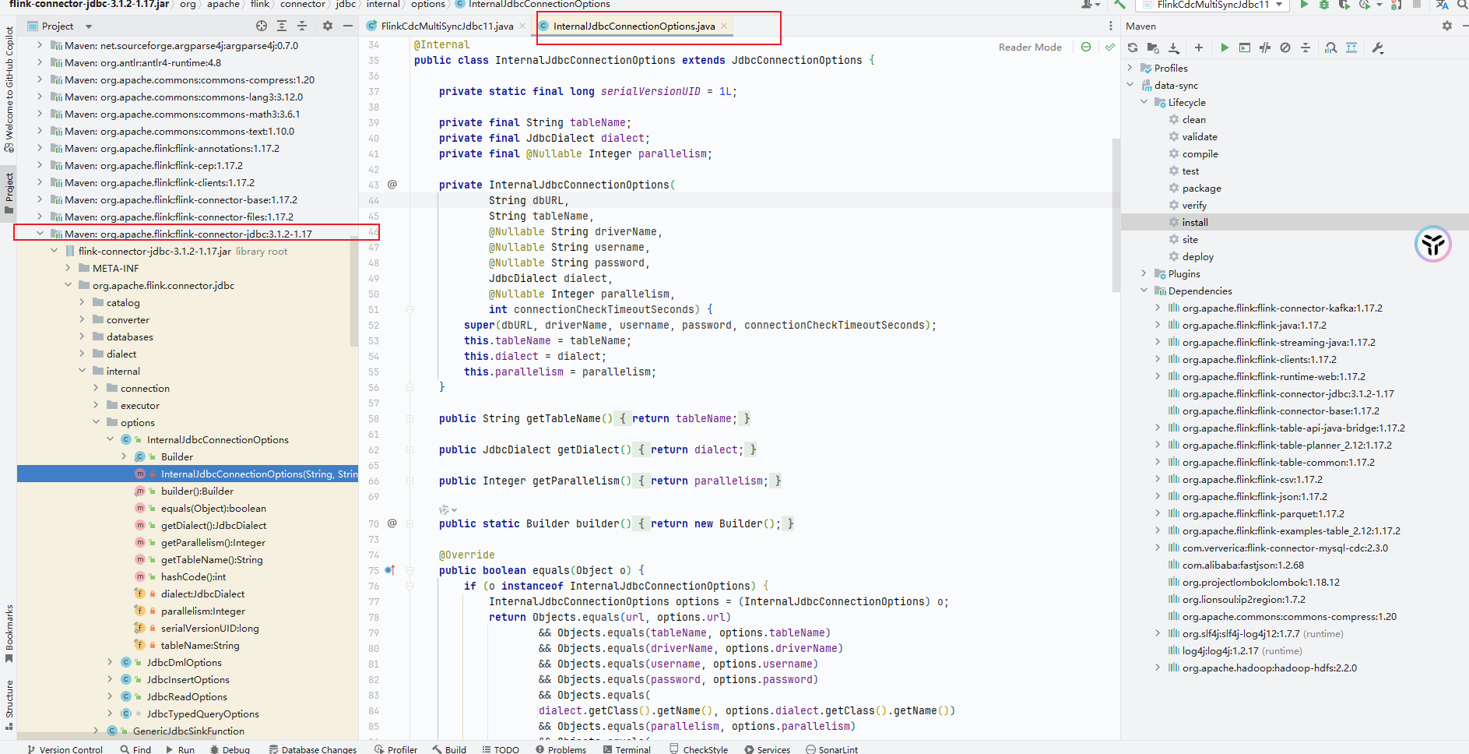Show Maven dependencies analyzer
This screenshot has height=754, width=1469.
pos(1331,48)
